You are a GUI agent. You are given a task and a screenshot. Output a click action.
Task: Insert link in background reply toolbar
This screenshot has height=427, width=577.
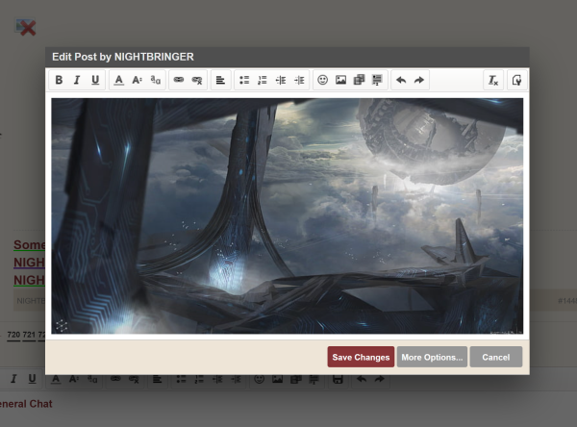[115, 379]
